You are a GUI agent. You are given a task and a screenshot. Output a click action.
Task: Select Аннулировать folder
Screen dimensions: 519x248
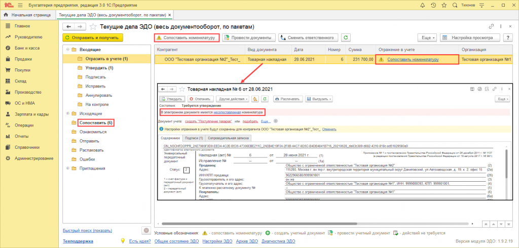(99, 95)
